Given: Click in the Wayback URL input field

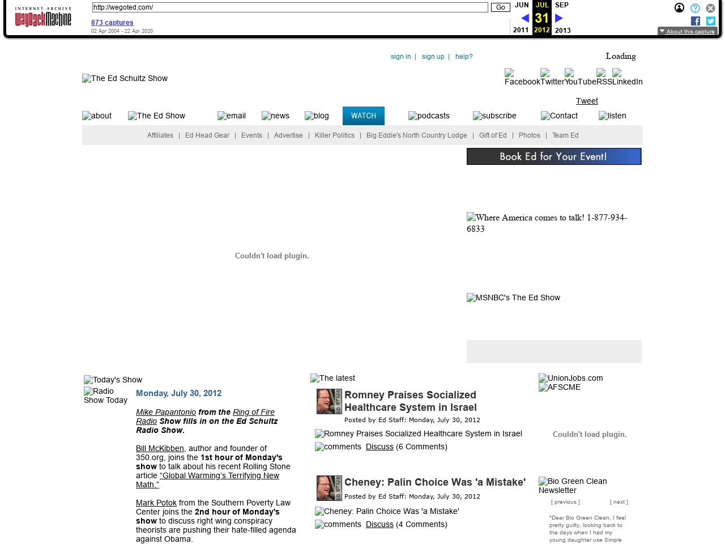Looking at the screenshot, I should pos(289,7).
